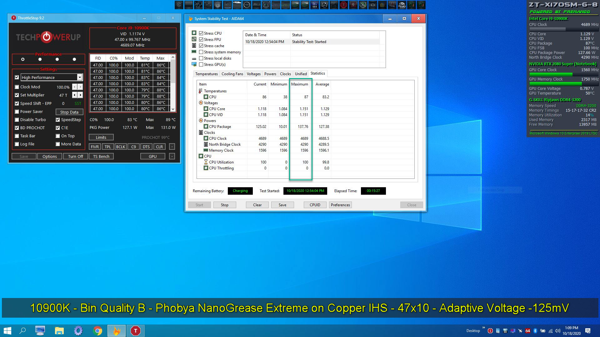This screenshot has height=337, width=600.
Task: Click the Windows Start button
Action: [x=7, y=330]
